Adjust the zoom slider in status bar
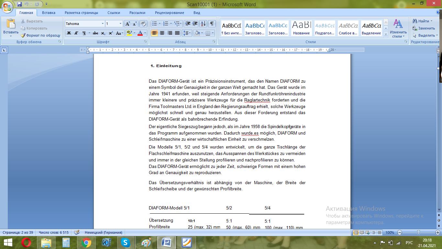This screenshot has width=442, height=249. click(x=418, y=232)
